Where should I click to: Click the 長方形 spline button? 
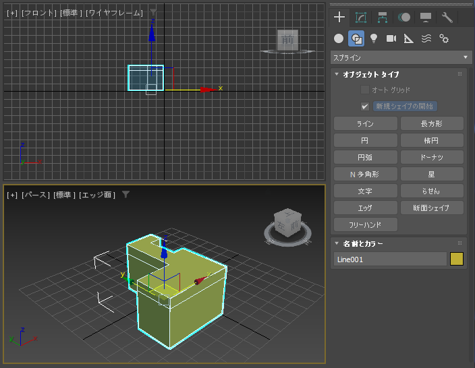[432, 123]
